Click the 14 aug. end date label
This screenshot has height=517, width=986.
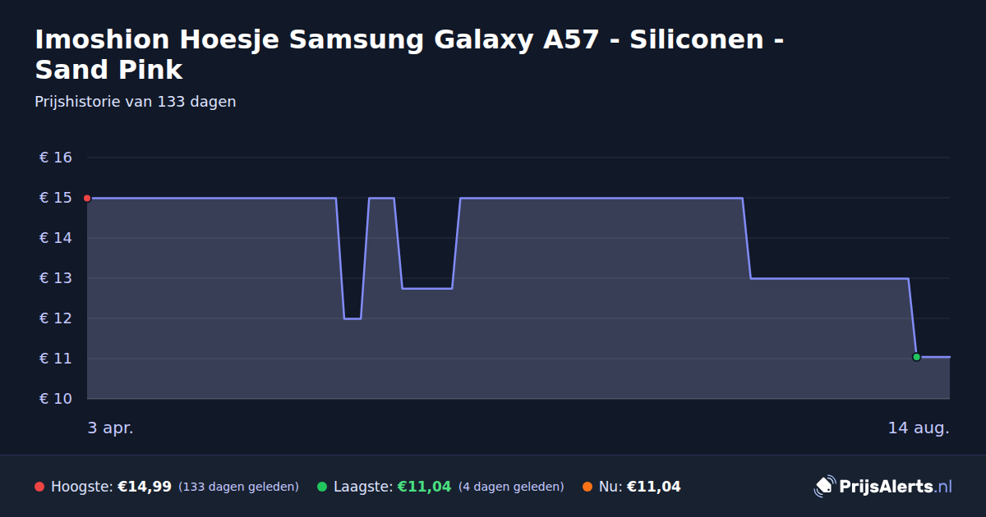pos(919,428)
